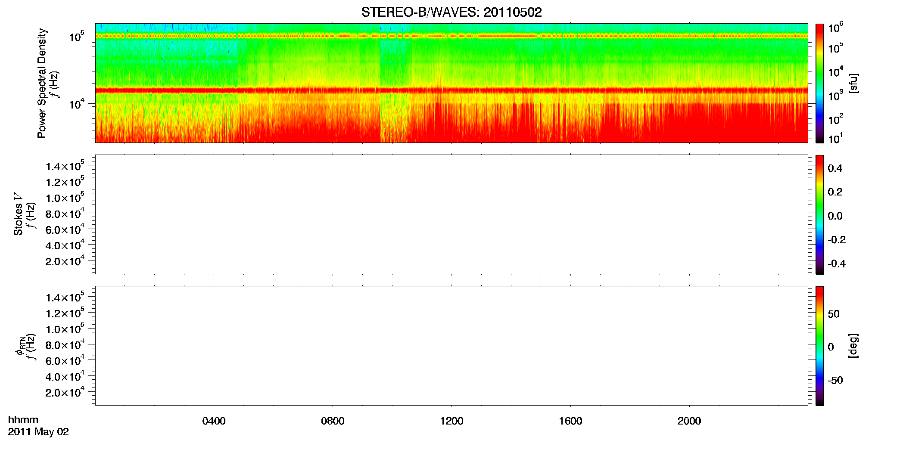Screen dimensions: 903x465
Task: Click the rainbow color bar labeled [sfu]
Action: (820, 83)
